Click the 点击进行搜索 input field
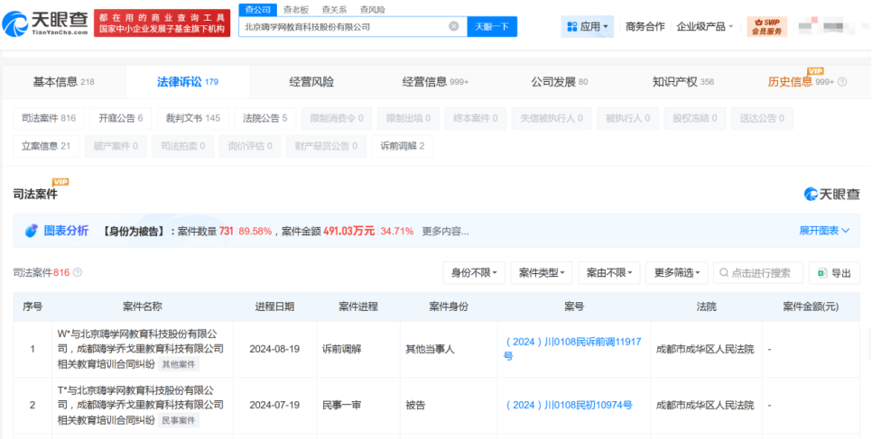The image size is (872, 439). [x=765, y=272]
